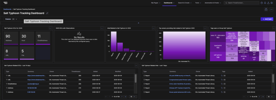The width and height of the screenshot is (276, 100).
Task: Open the Dashboards menu
Action: click(x=169, y=3)
